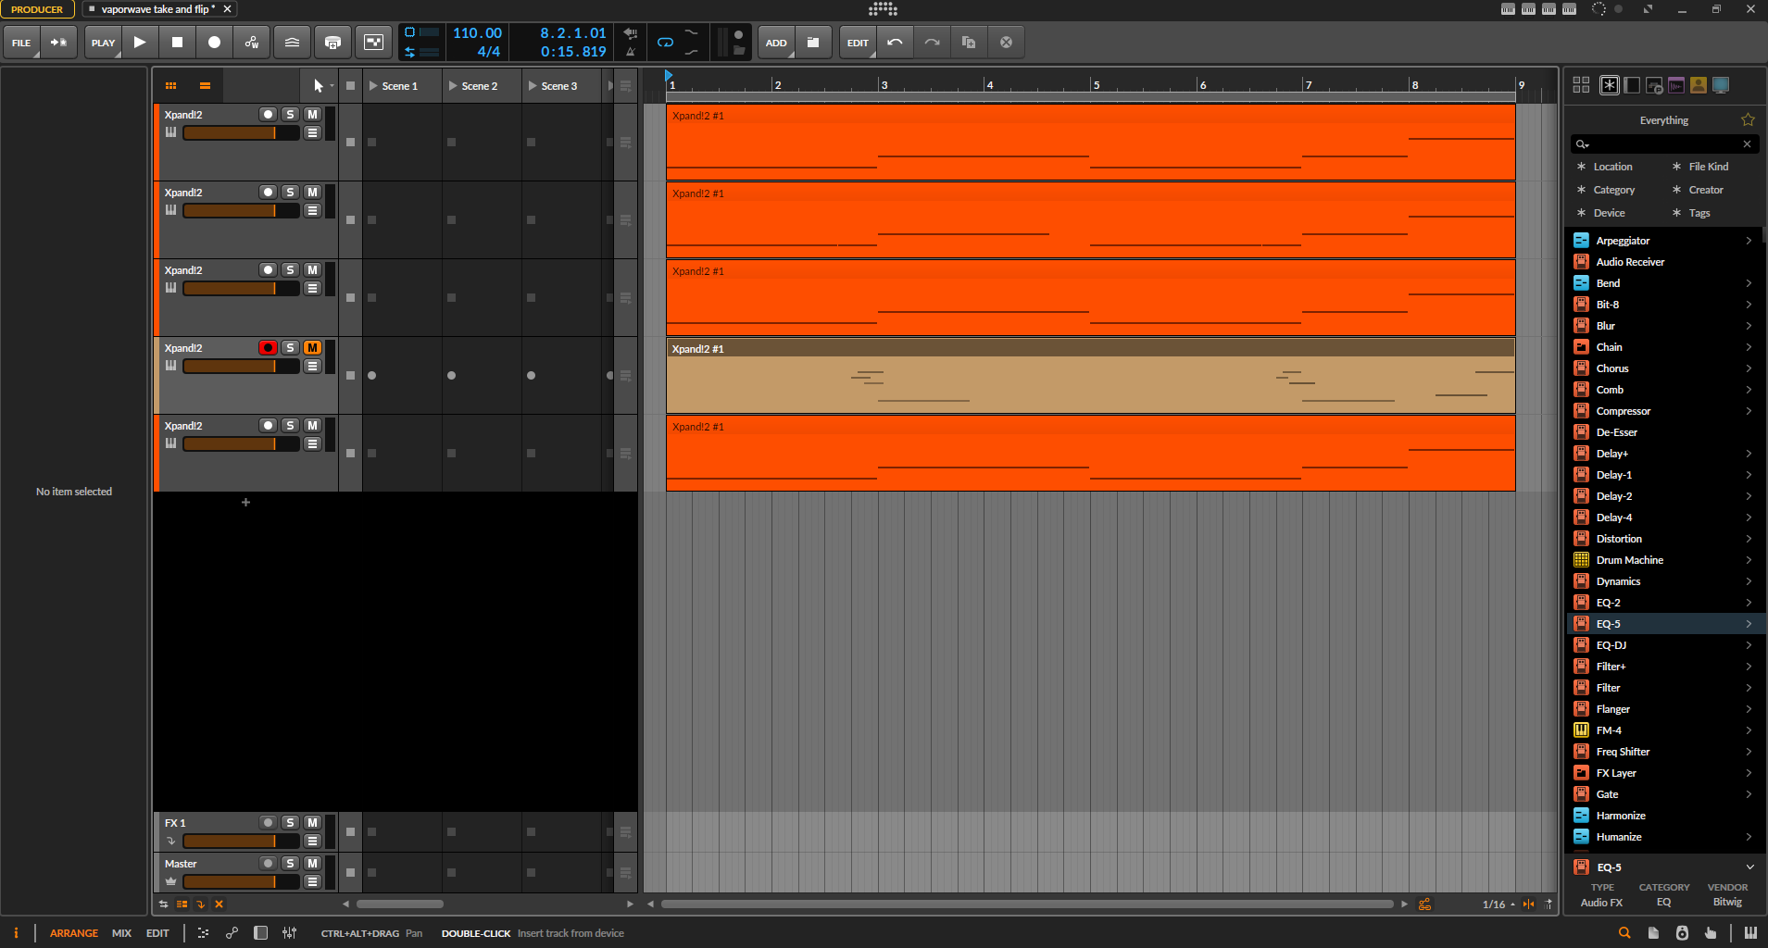Solo the first Xpand!2 track
Screen dimensions: 1768x948
click(x=290, y=115)
